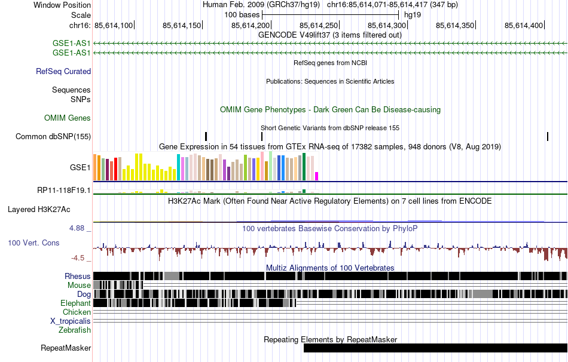This screenshot has width=568, height=362.
Task: Click the OMIM Gene Phenotypes track title
Action: click(x=330, y=110)
